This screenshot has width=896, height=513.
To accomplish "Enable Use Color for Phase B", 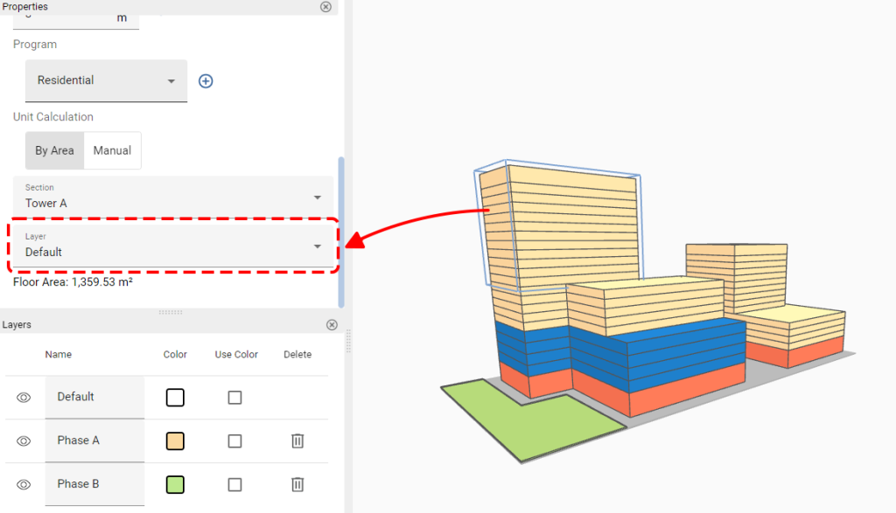I will [x=234, y=484].
